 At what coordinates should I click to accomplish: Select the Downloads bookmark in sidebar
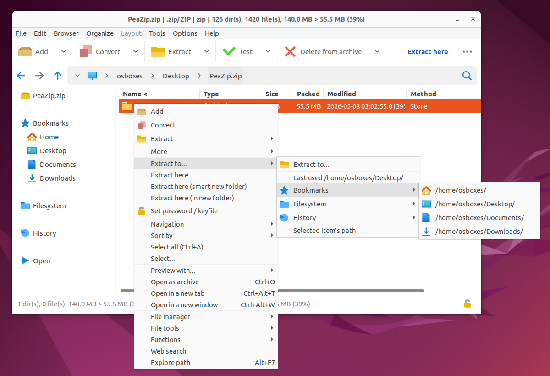[x=57, y=178]
